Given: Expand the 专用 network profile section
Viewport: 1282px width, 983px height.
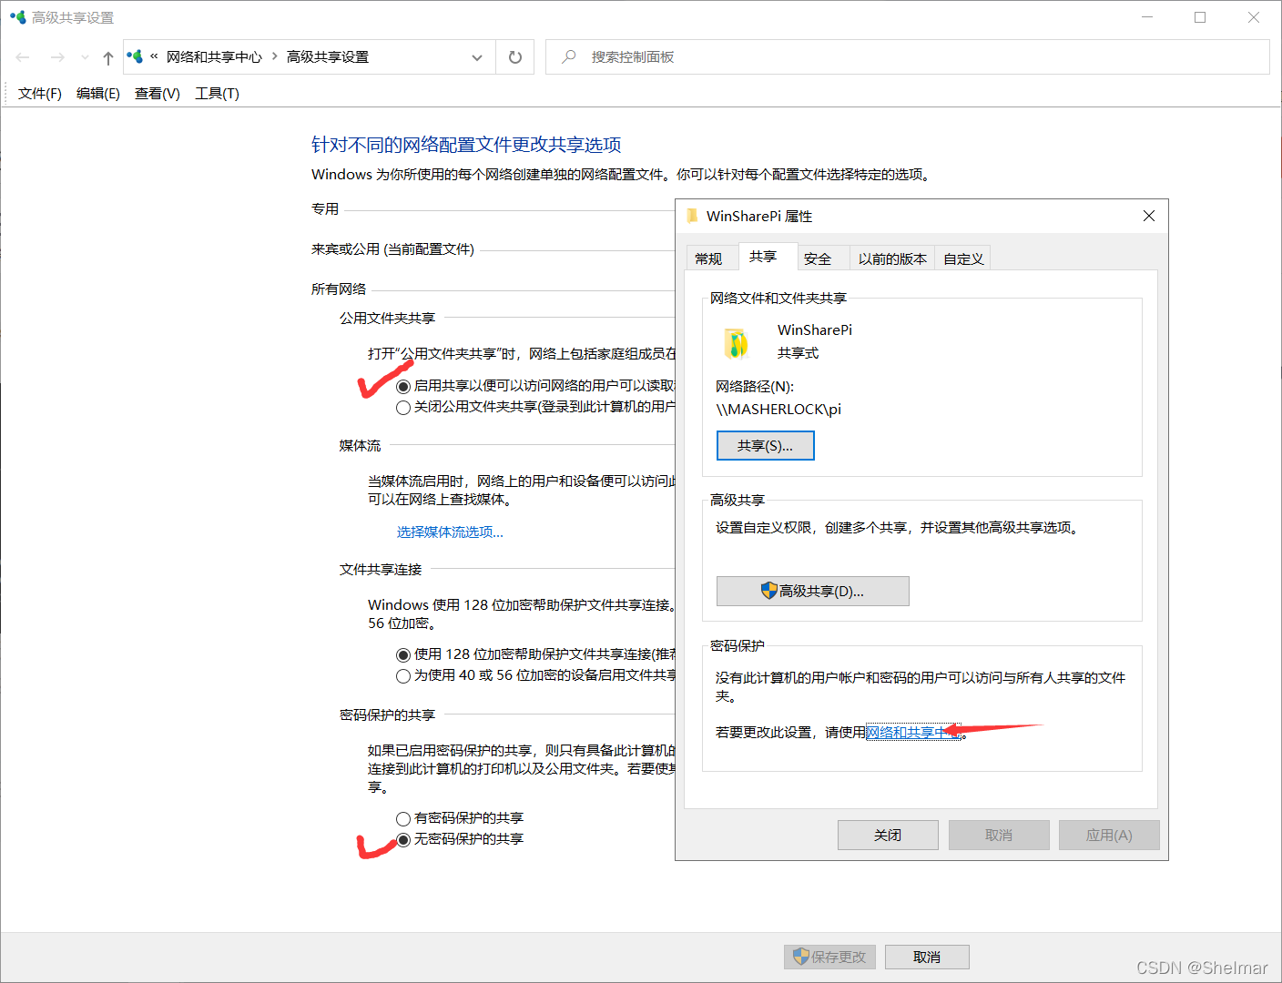Looking at the screenshot, I should [325, 208].
